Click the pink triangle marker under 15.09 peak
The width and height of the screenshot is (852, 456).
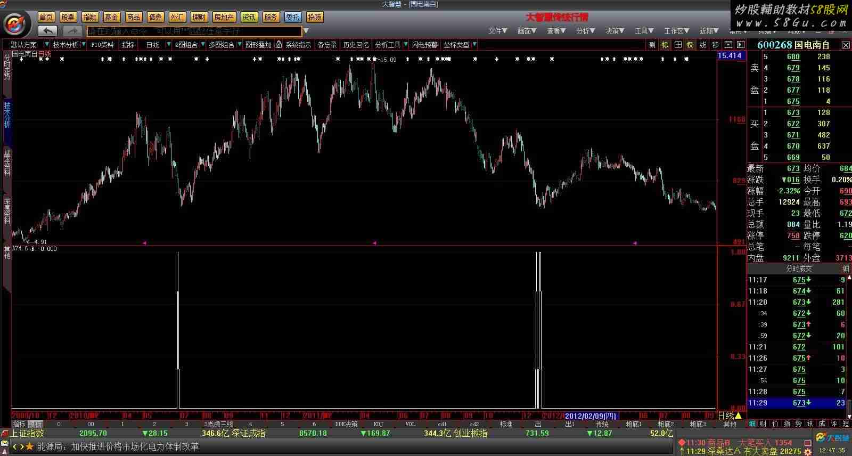374,243
